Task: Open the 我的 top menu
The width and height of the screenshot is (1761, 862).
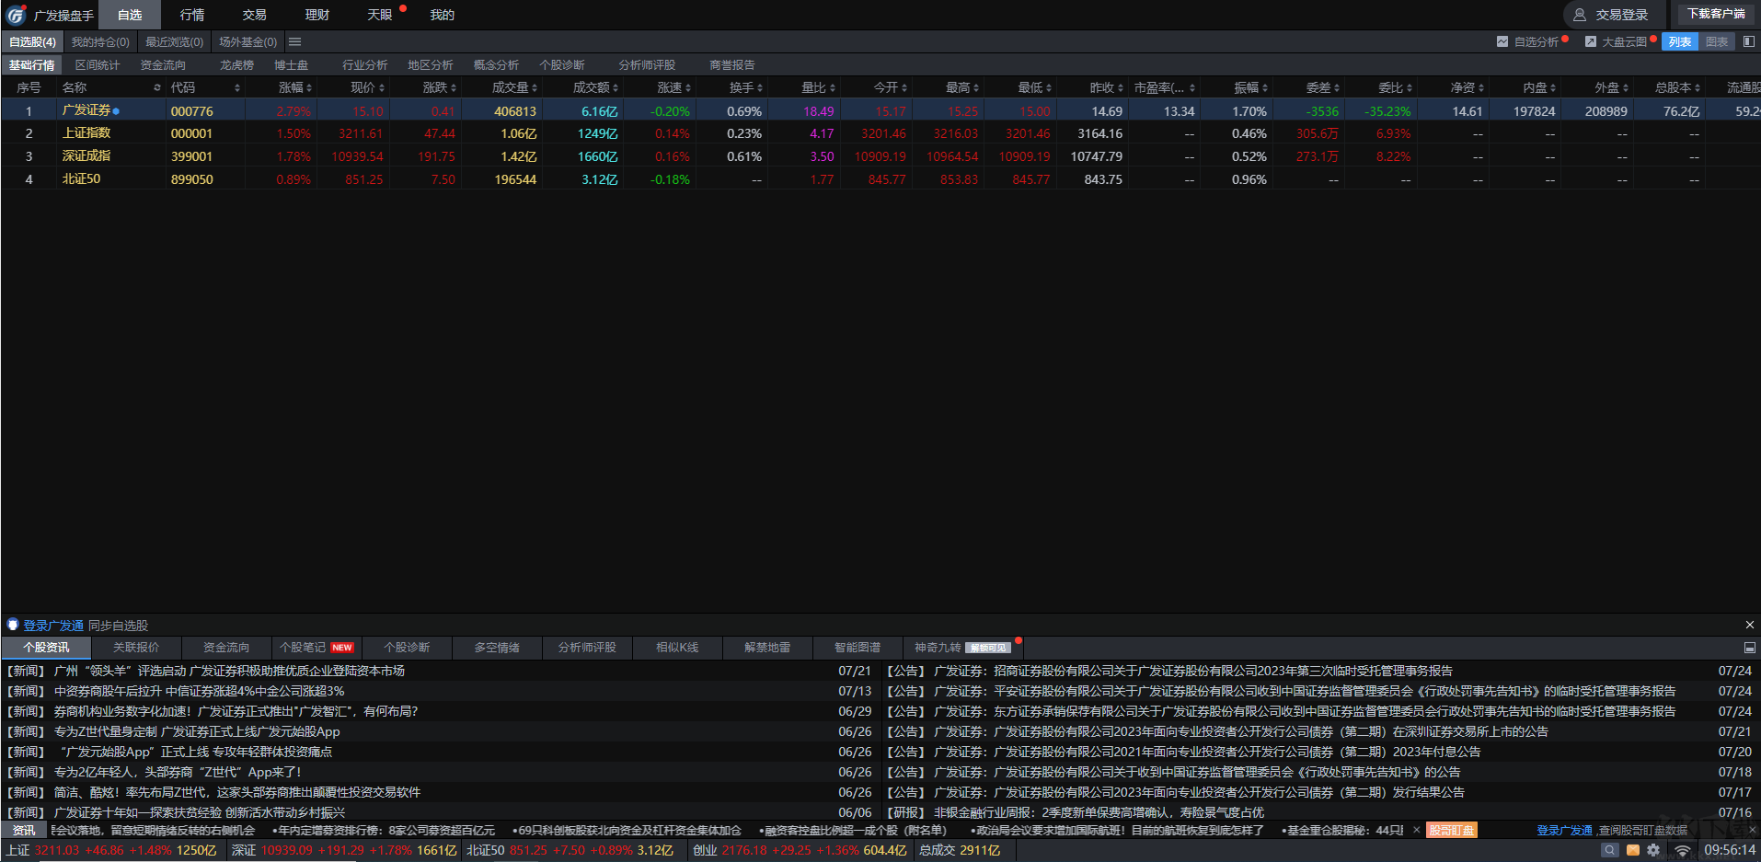Action: (443, 15)
